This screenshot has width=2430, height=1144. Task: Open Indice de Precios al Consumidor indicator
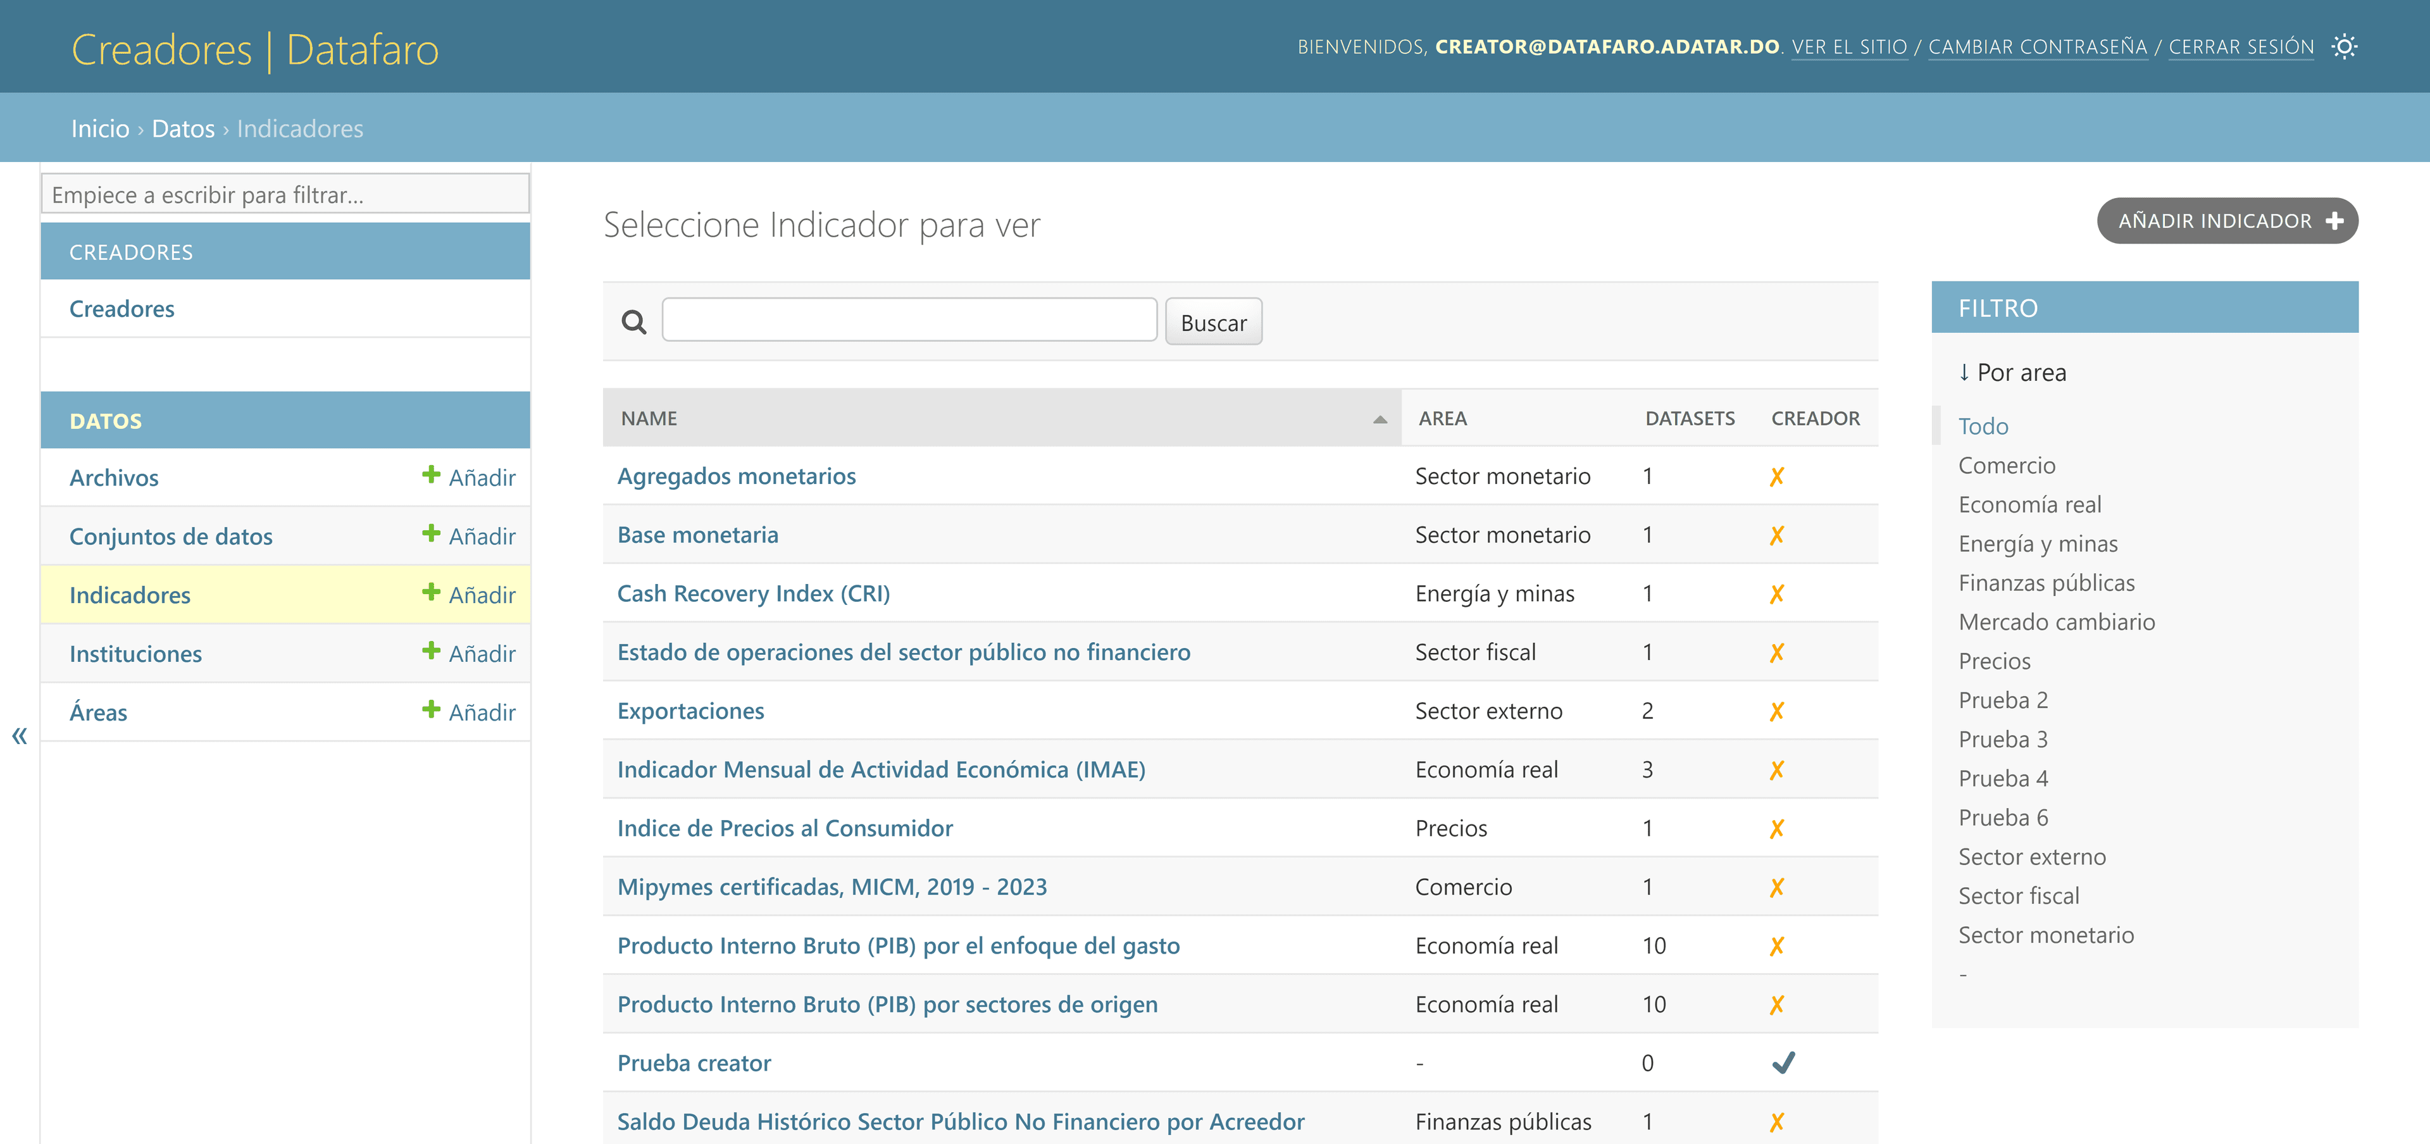tap(785, 828)
